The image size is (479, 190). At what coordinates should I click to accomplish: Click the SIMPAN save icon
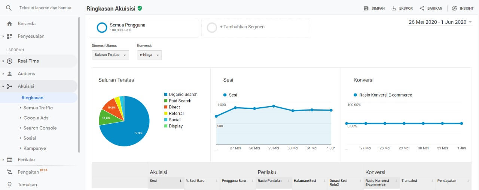point(366,8)
